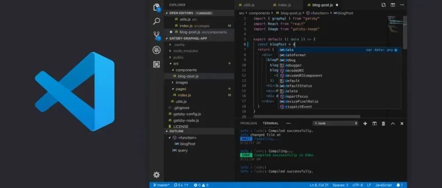The height and width of the screenshot is (188, 442).
Task: Open index.js src/pages in Open Editors
Action: [x=199, y=26]
